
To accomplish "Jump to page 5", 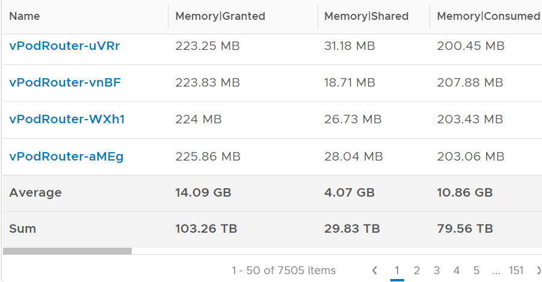I will click(476, 270).
